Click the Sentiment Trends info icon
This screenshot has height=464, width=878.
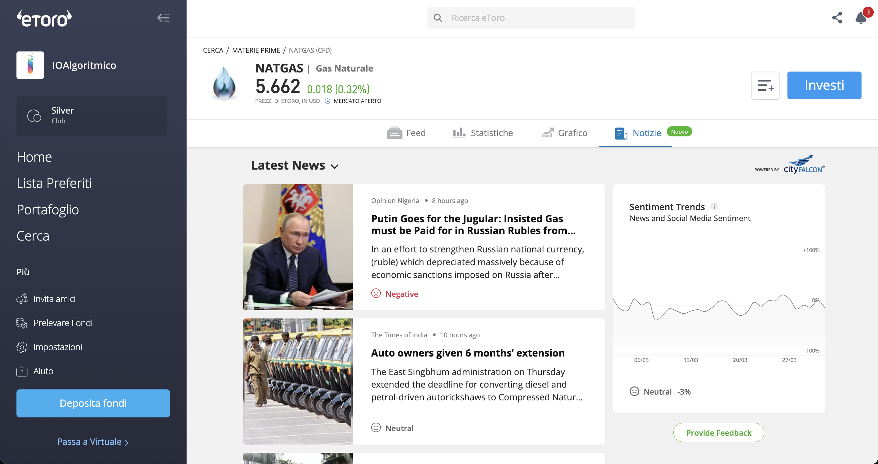[x=714, y=206]
